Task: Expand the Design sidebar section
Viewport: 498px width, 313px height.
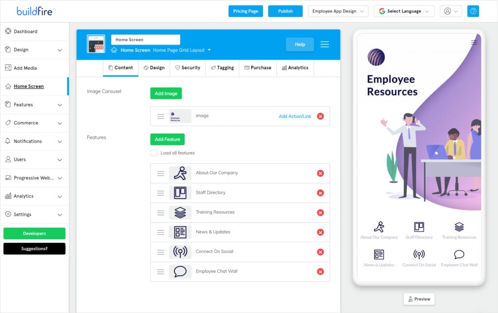Action: [x=34, y=49]
